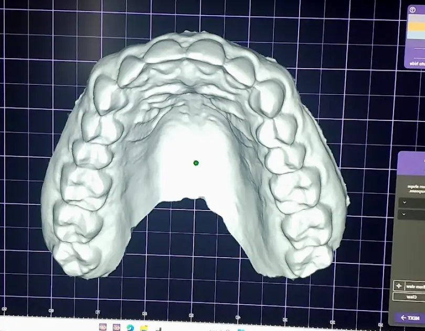Select the light blue color band in legend
Viewport: 425px width, 331px height.
coord(416,35)
